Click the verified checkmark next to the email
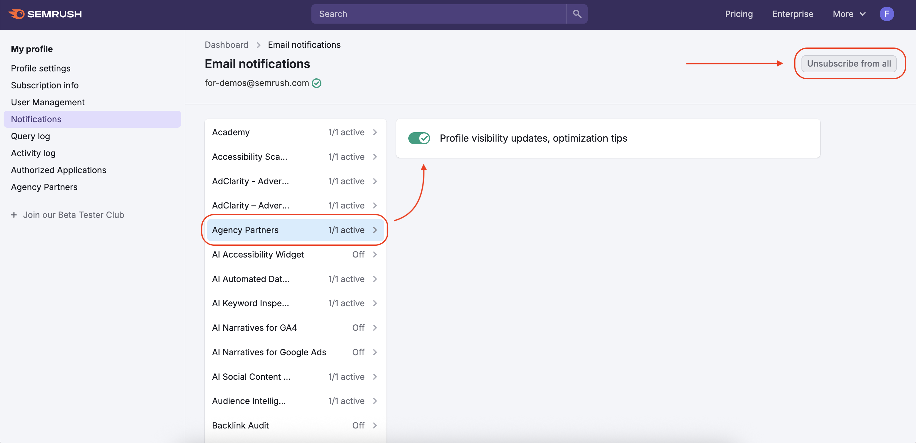 [317, 83]
